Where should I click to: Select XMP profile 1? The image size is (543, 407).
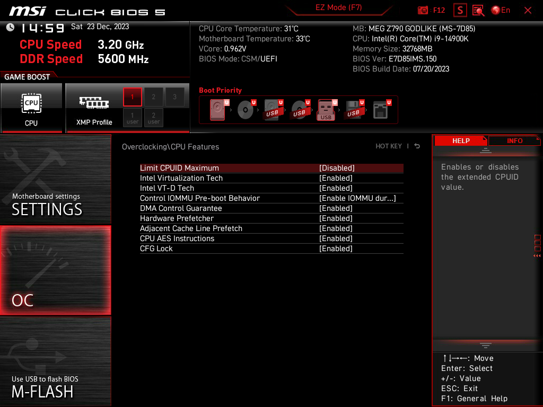coord(132,97)
